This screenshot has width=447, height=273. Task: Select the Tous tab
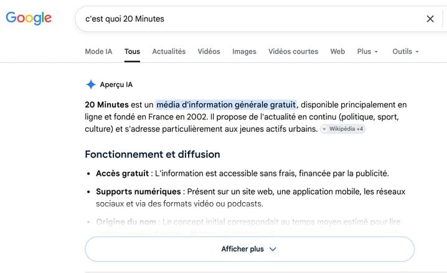point(132,52)
